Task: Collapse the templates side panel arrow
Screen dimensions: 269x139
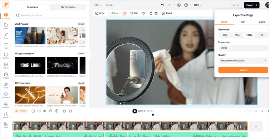Action: pyautogui.click(x=89, y=54)
